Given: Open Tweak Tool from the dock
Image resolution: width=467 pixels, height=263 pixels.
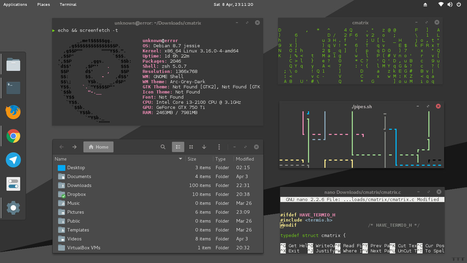Looking at the screenshot, I should [x=13, y=184].
